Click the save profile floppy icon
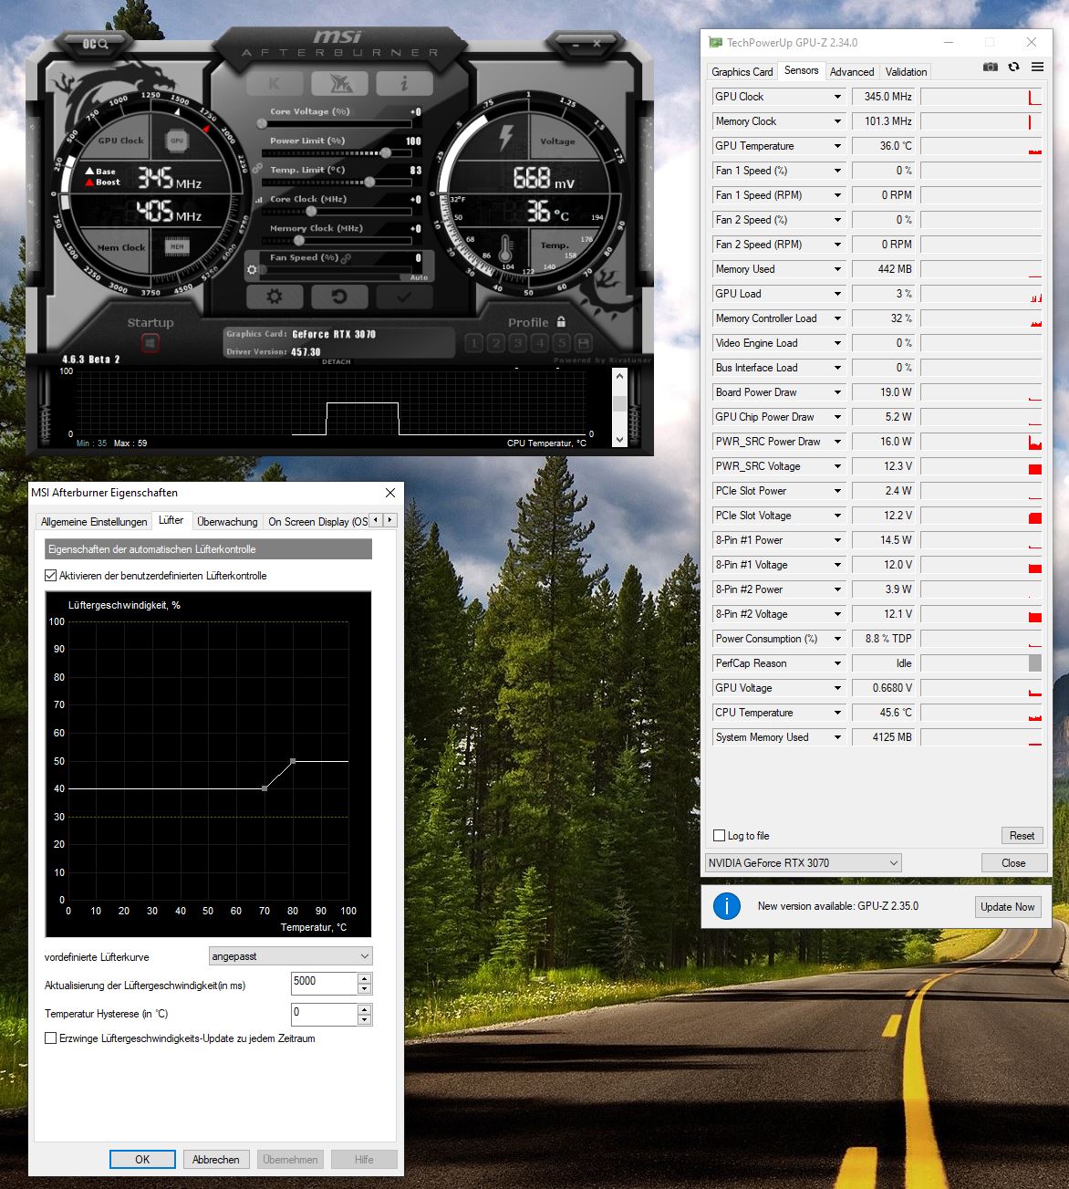 click(x=583, y=343)
